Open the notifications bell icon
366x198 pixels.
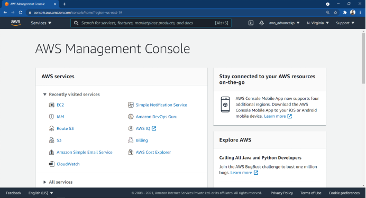(x=261, y=23)
